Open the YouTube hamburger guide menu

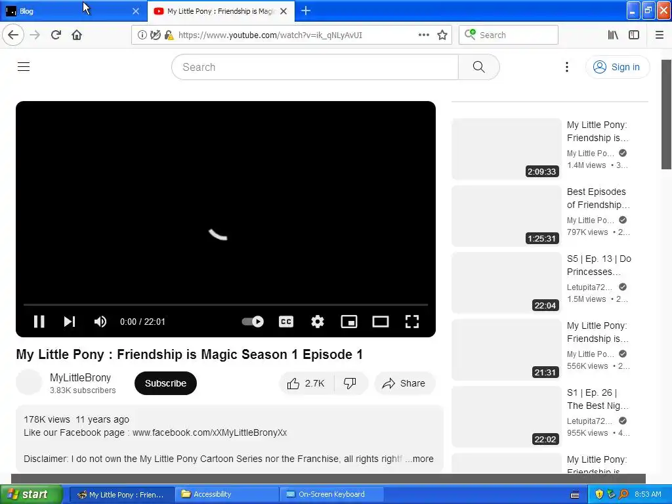click(24, 67)
